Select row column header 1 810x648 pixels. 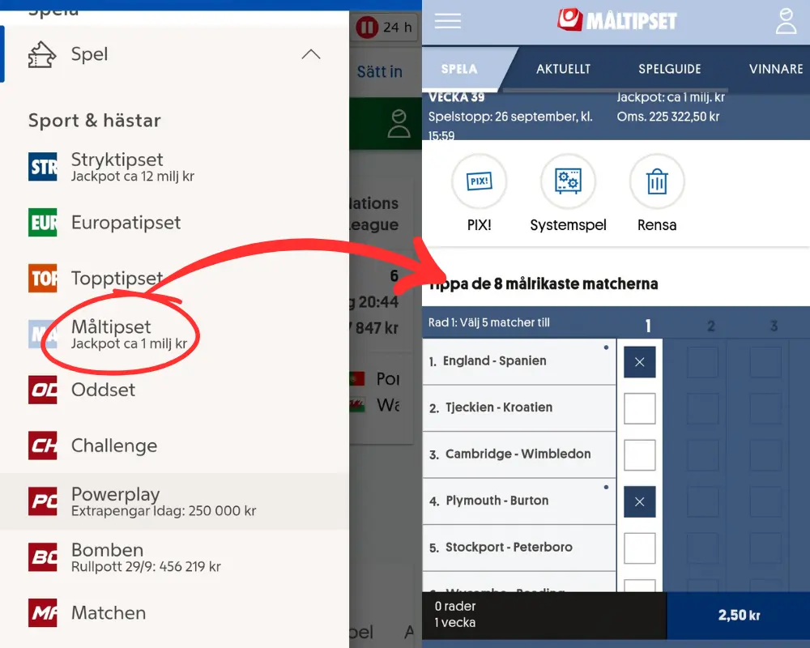648,326
